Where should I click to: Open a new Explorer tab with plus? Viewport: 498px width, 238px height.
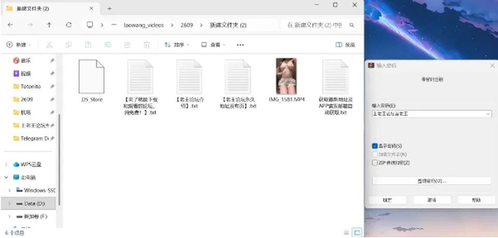click(109, 9)
